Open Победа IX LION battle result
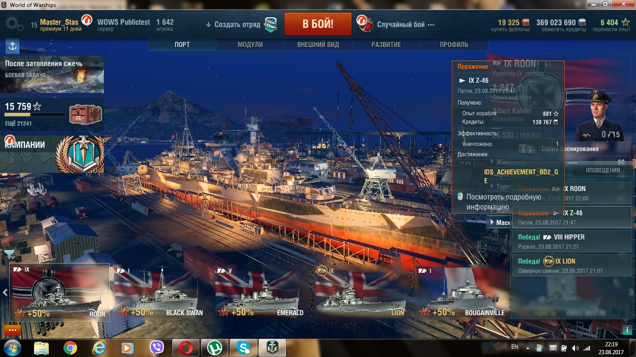The width and height of the screenshot is (636, 357). pyautogui.click(x=572, y=265)
